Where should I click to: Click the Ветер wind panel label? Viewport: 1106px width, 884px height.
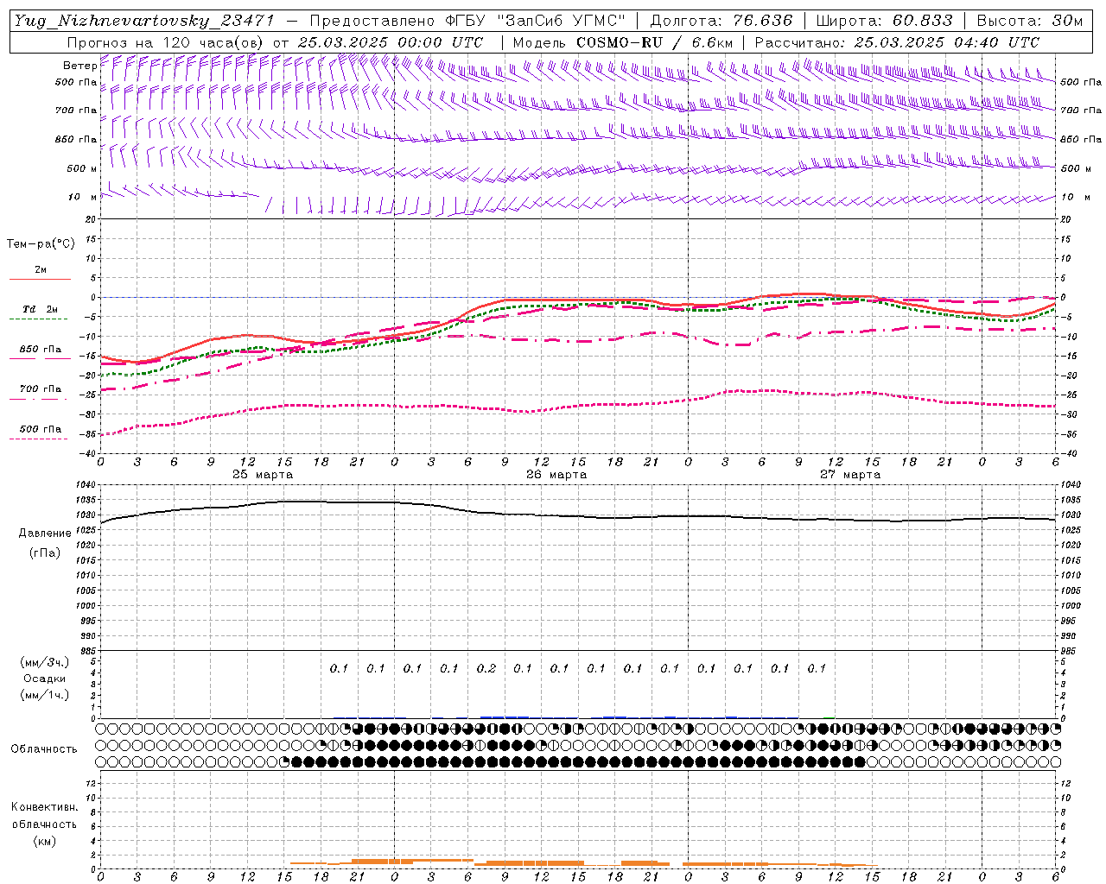[79, 66]
